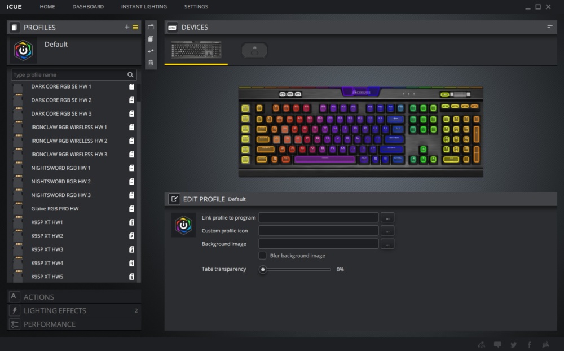
Task: Open the INSTANT LIGHTING tab
Action: point(144,6)
